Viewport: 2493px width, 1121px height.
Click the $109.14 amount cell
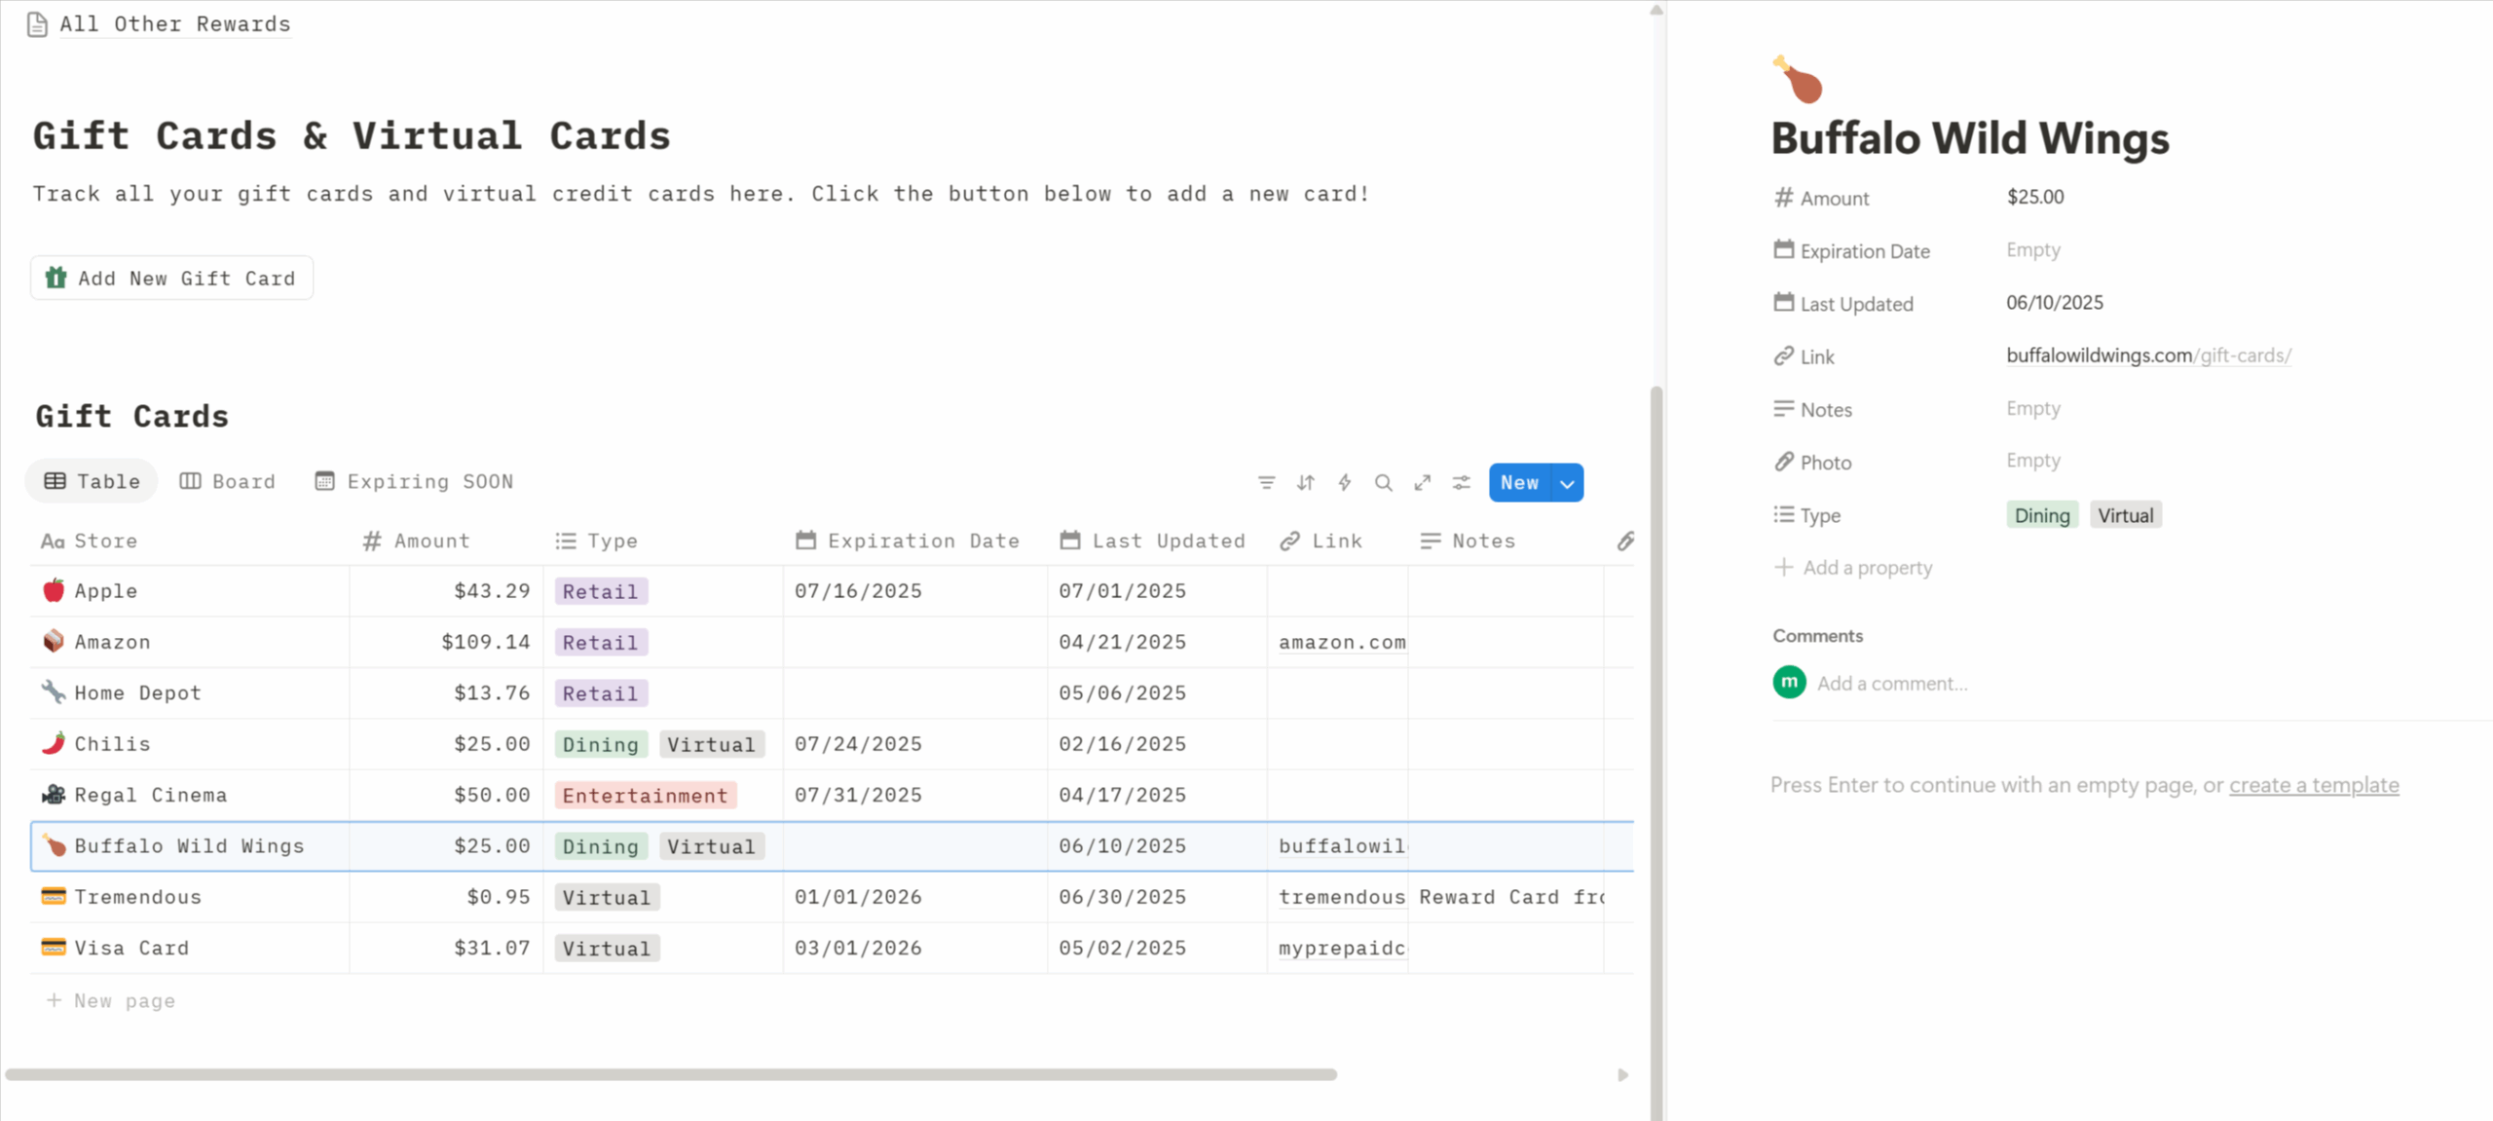(x=447, y=642)
